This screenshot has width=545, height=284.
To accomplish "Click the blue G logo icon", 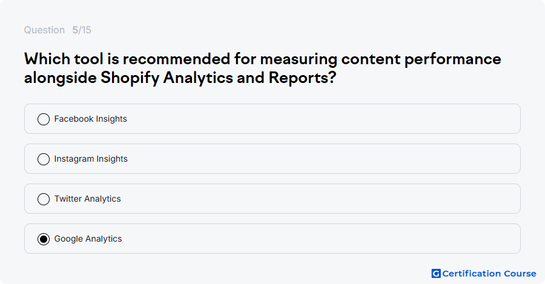I will pos(436,274).
